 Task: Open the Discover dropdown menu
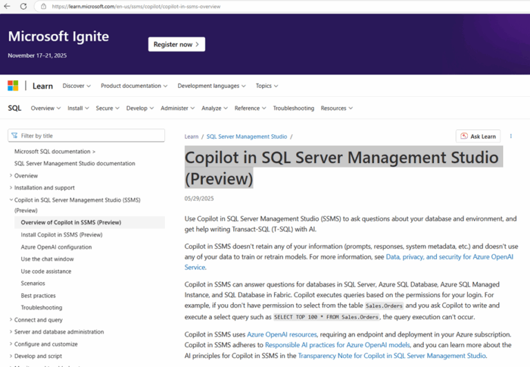coord(77,86)
